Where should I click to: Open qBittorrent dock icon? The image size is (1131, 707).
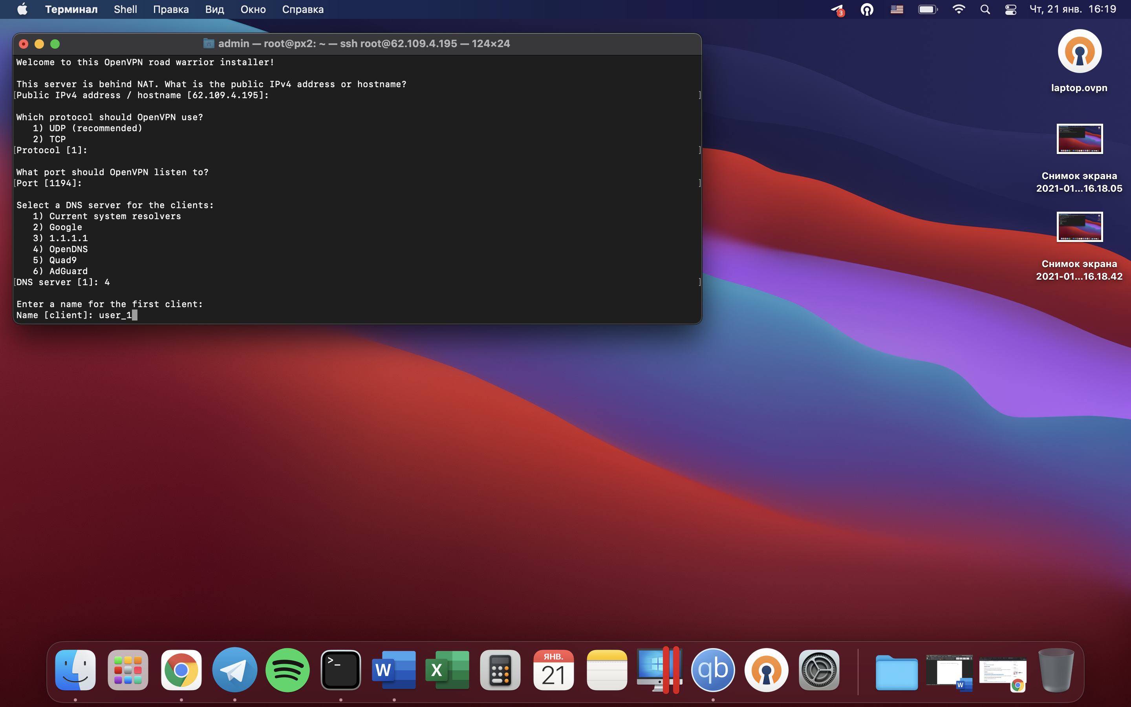point(713,670)
